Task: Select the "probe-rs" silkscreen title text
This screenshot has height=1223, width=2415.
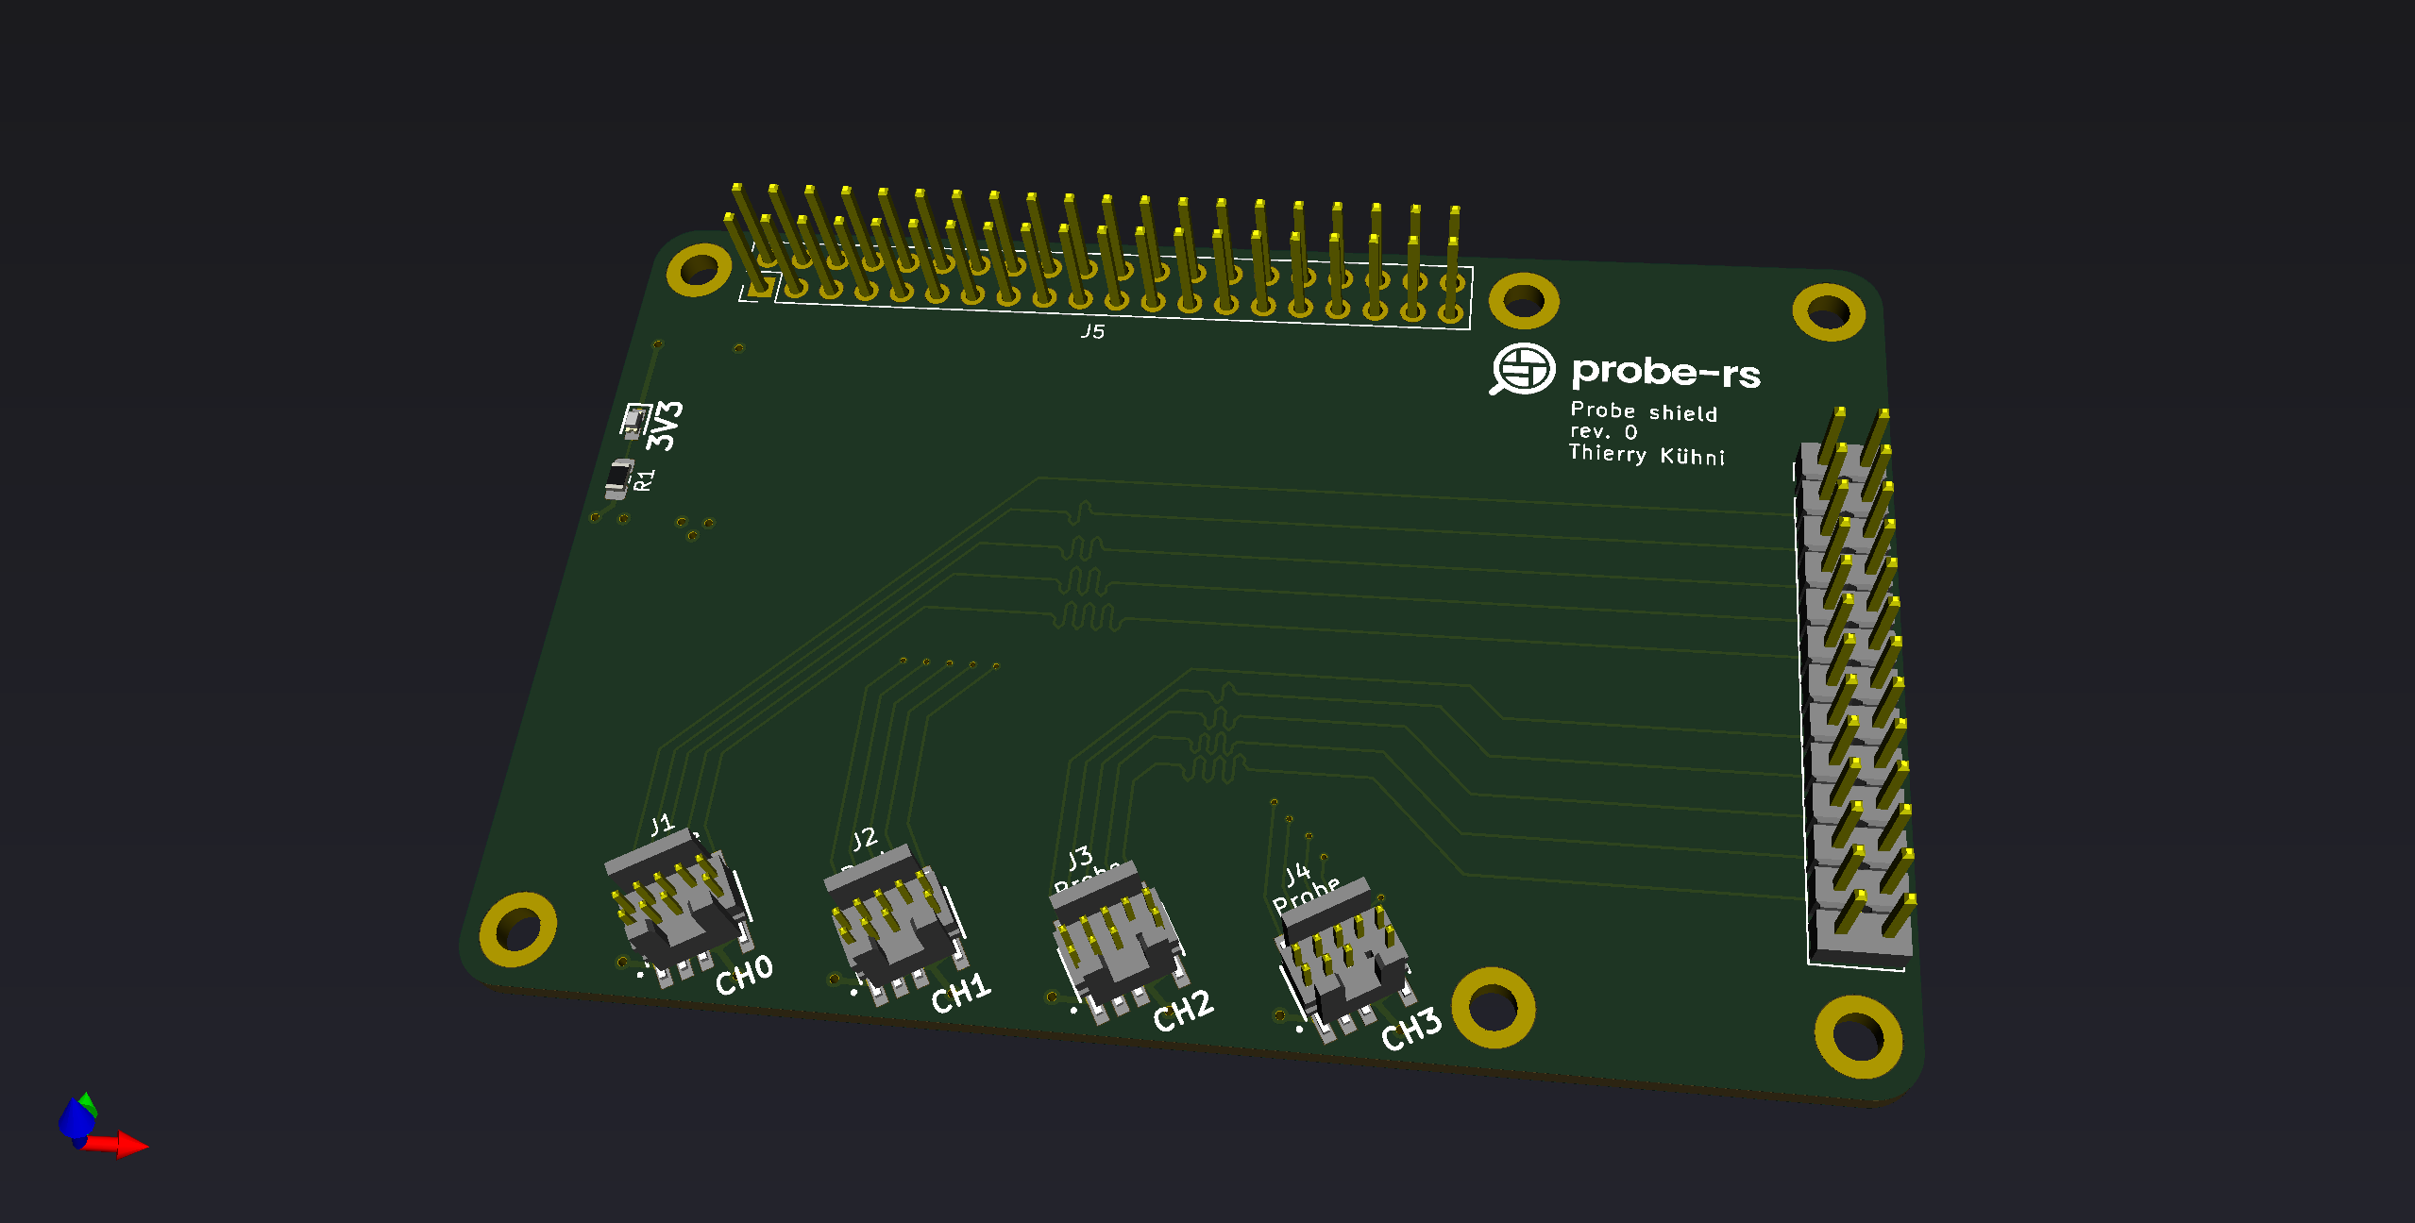Action: pyautogui.click(x=1665, y=373)
